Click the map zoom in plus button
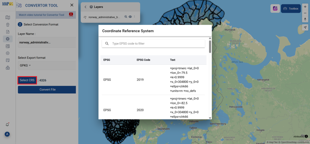310x144 pixels. (305, 7)
